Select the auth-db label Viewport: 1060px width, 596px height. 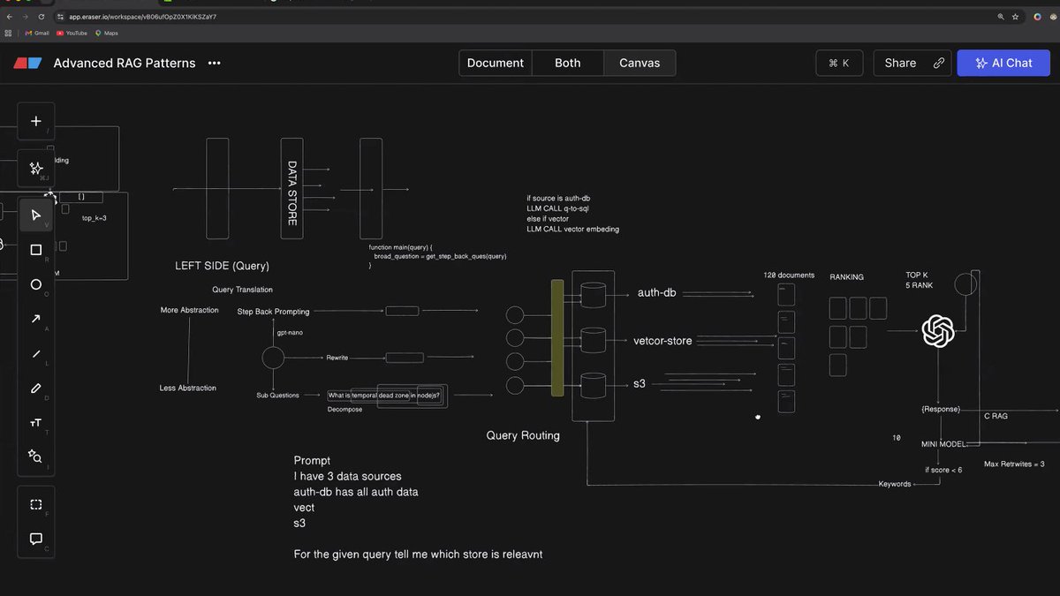[656, 291]
